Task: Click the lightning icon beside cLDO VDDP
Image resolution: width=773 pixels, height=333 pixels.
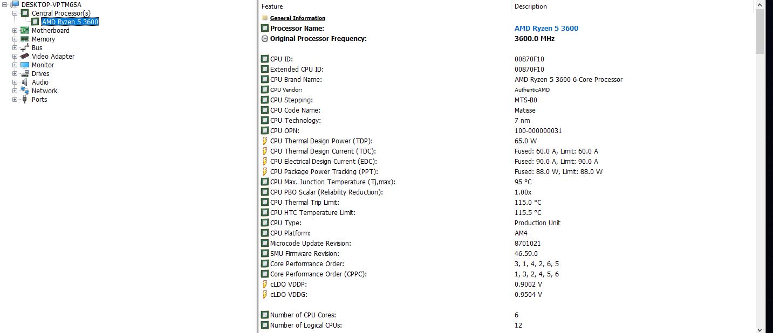Action: 264,284
